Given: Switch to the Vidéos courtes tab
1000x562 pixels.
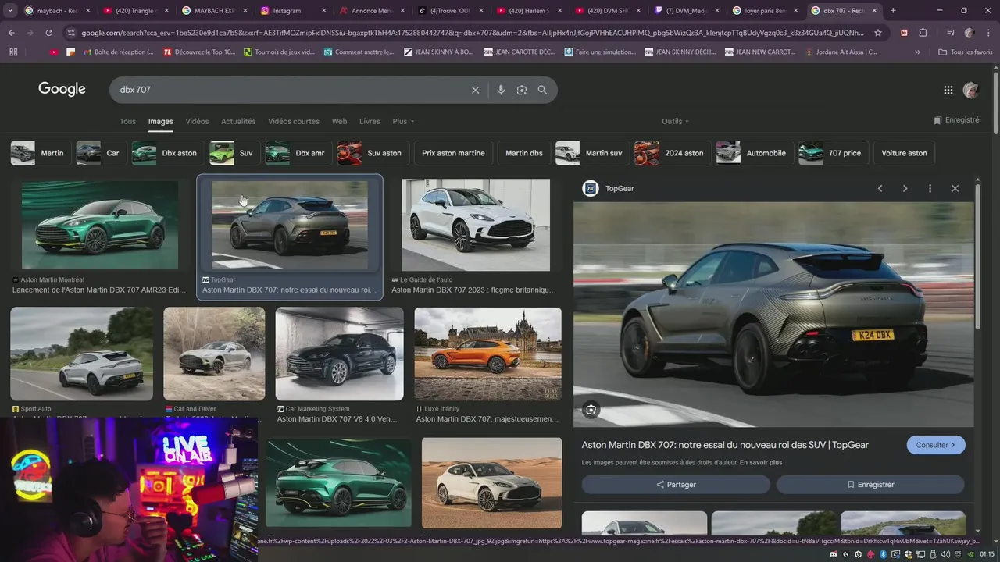Looking at the screenshot, I should 294,121.
